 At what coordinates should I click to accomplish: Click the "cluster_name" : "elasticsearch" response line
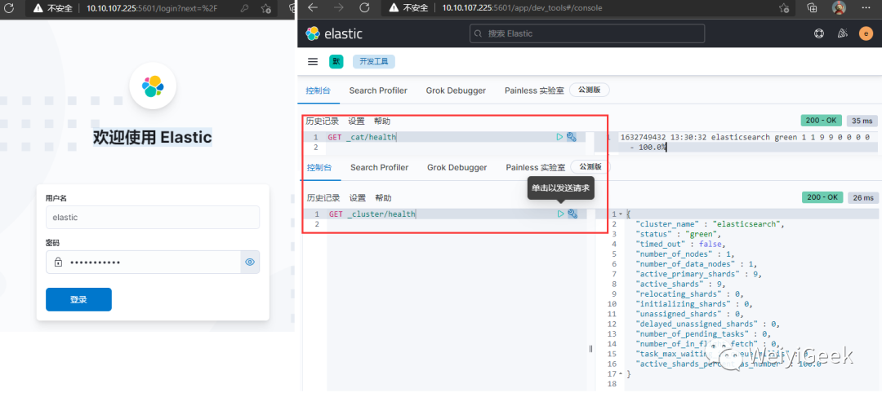(x=710, y=224)
